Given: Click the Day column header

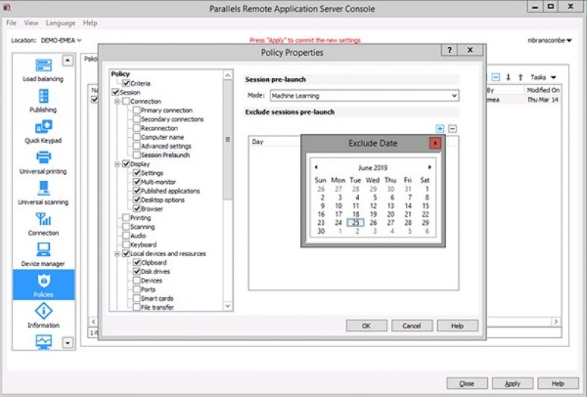Looking at the screenshot, I should [x=275, y=142].
